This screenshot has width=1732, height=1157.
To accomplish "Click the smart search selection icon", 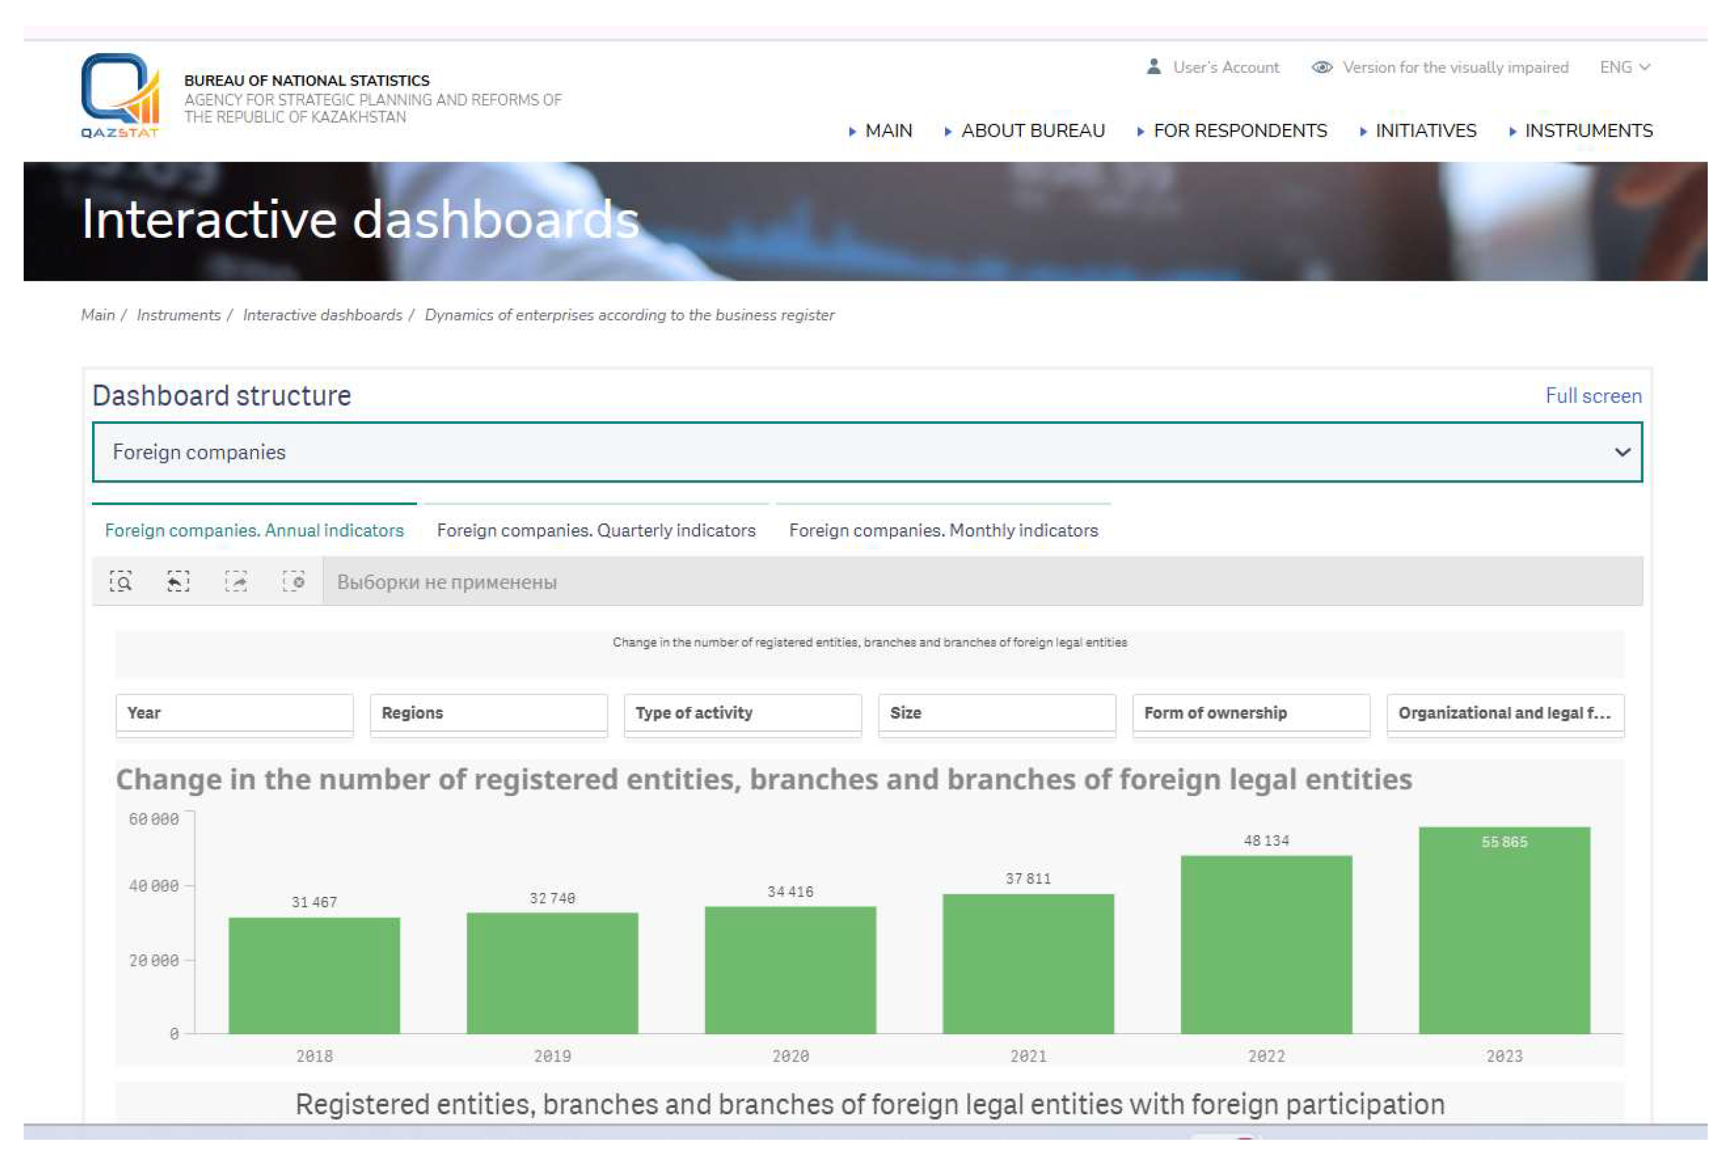I will (121, 582).
